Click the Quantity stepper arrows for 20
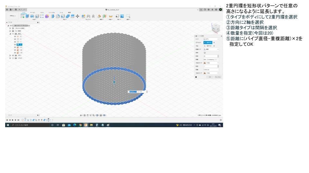This screenshot has width=309, height=173. 218,56
